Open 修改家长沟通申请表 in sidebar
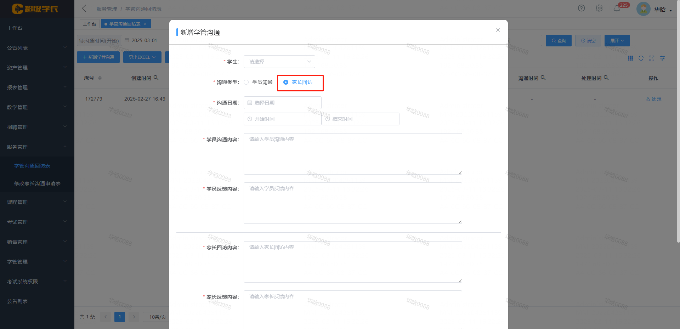This screenshot has height=329, width=680. [x=37, y=183]
